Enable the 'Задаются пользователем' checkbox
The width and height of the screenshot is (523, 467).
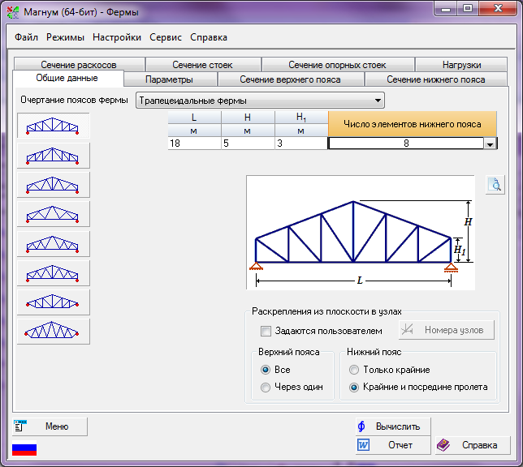point(266,331)
